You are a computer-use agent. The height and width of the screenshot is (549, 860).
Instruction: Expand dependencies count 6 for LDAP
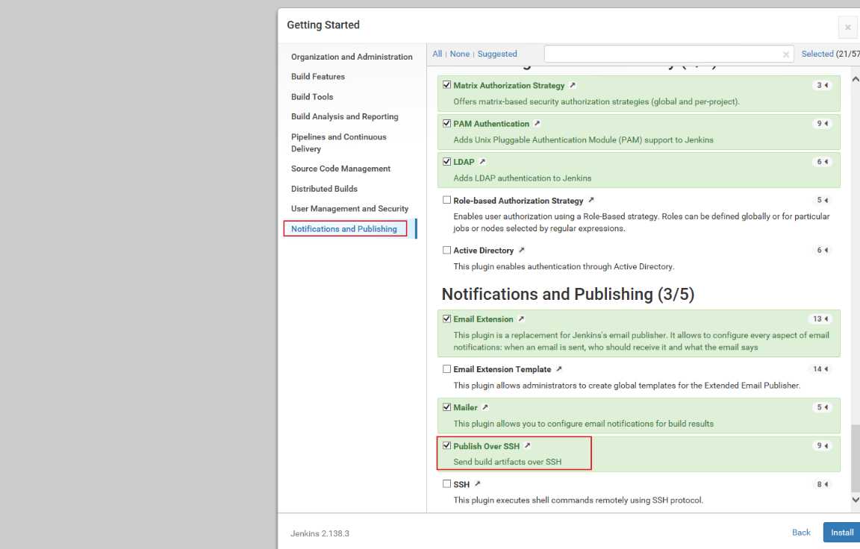tap(822, 162)
